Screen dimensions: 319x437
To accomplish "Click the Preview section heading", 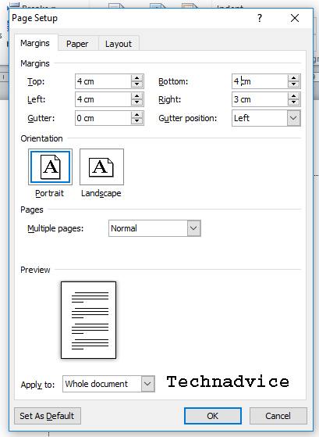I will (35, 270).
